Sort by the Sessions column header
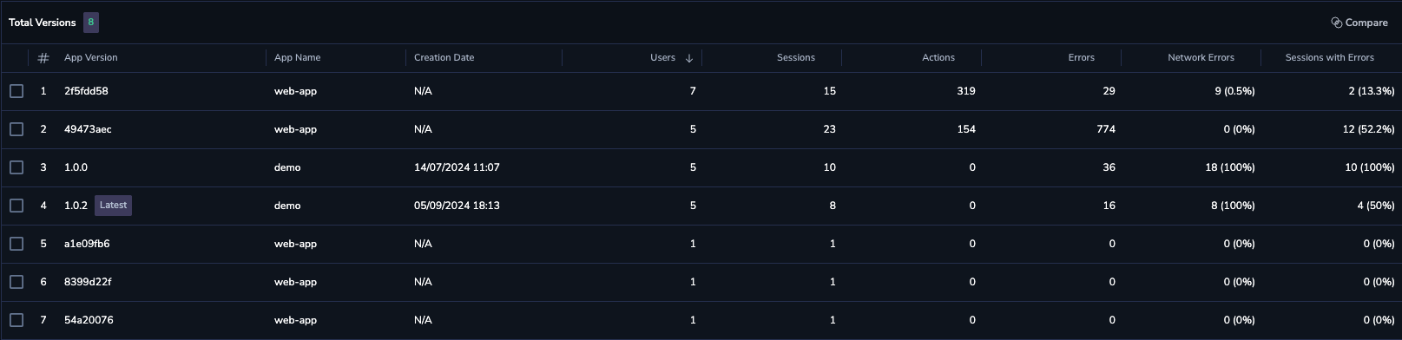The height and width of the screenshot is (340, 1402). tap(796, 58)
